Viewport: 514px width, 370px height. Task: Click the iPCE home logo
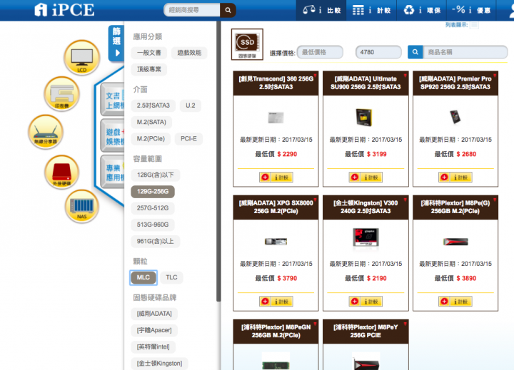pos(64,10)
